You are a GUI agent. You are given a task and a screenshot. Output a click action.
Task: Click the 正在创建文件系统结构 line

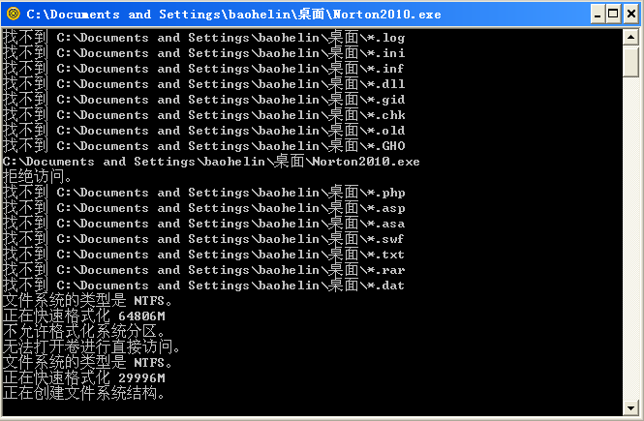coord(84,394)
